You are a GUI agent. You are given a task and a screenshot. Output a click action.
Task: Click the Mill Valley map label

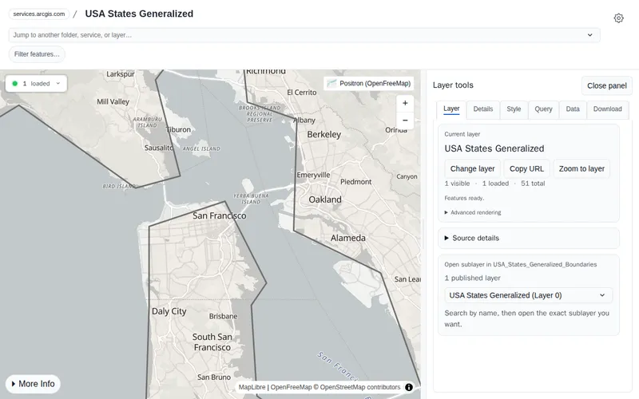[x=113, y=102]
